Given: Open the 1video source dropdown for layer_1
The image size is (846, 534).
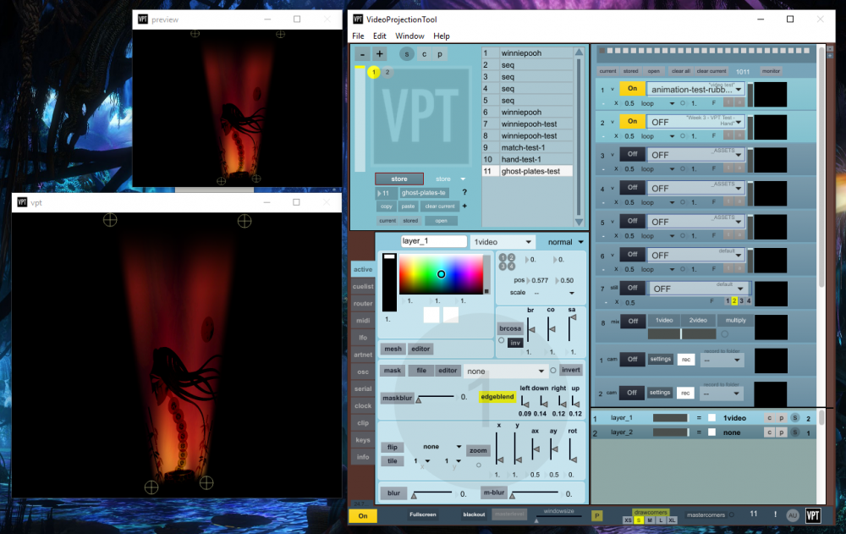Looking at the screenshot, I should (503, 242).
